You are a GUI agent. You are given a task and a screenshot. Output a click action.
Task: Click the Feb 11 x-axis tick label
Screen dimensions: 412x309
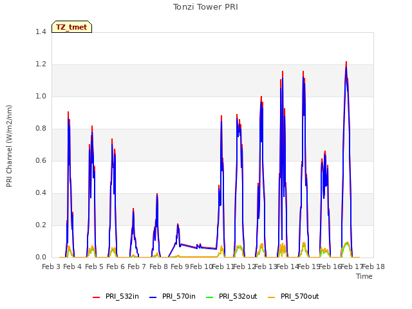(223, 267)
